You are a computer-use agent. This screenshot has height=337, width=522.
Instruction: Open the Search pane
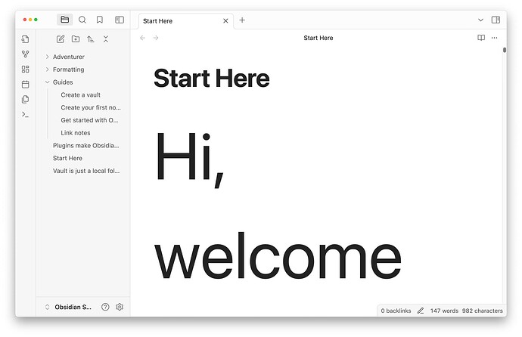point(82,20)
